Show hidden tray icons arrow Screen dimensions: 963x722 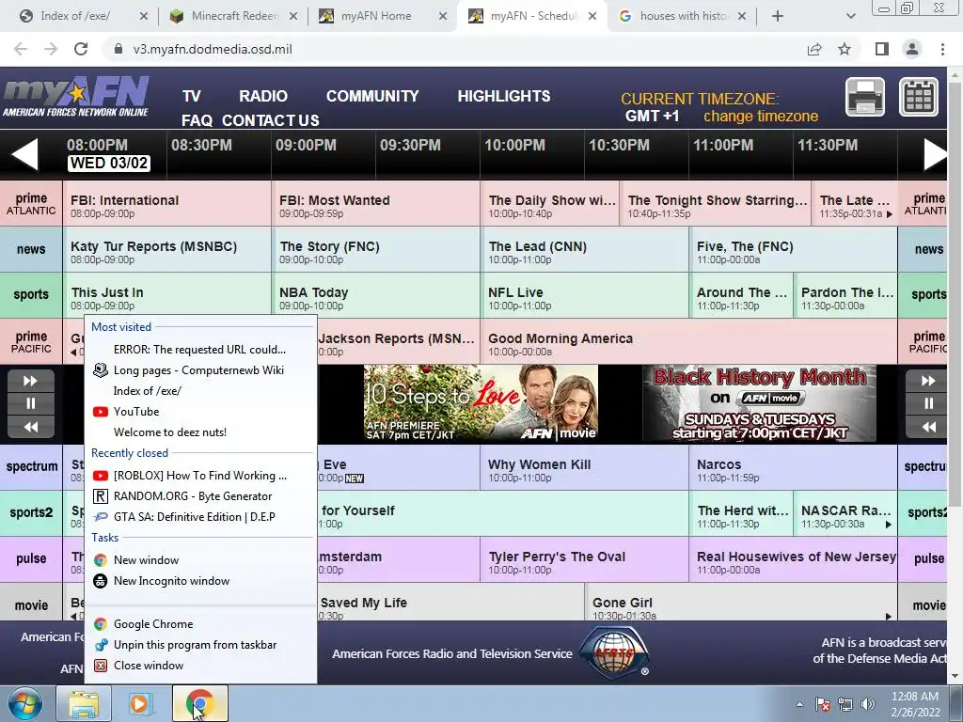click(799, 704)
